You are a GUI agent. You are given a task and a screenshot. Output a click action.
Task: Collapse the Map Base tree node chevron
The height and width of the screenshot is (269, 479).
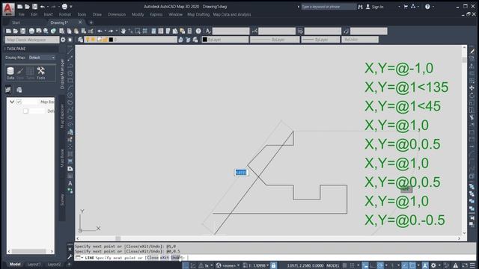click(x=12, y=102)
